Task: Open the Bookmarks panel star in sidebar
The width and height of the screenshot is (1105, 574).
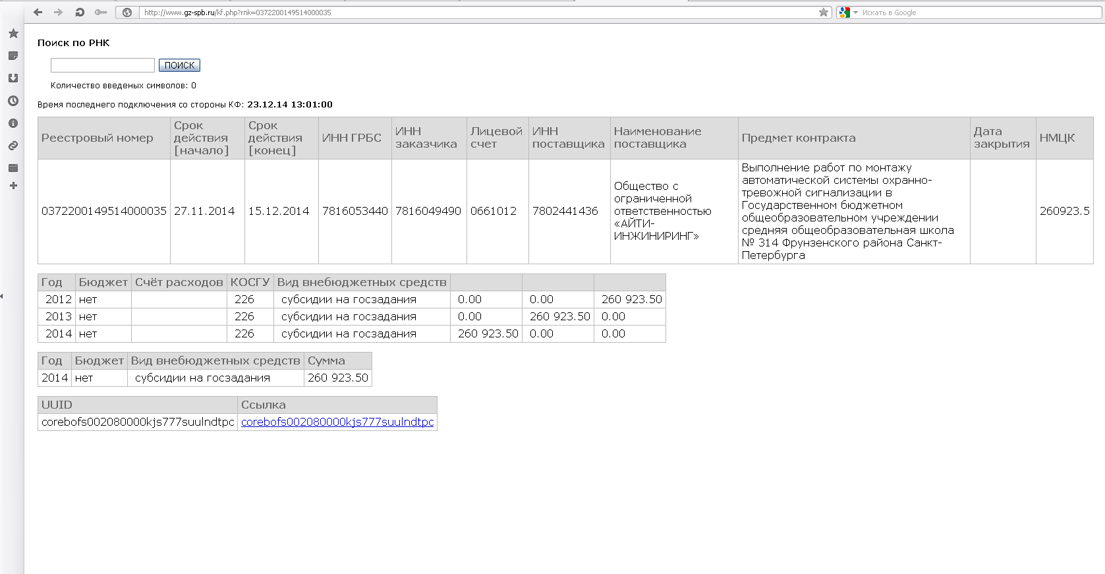Action: coord(13,34)
